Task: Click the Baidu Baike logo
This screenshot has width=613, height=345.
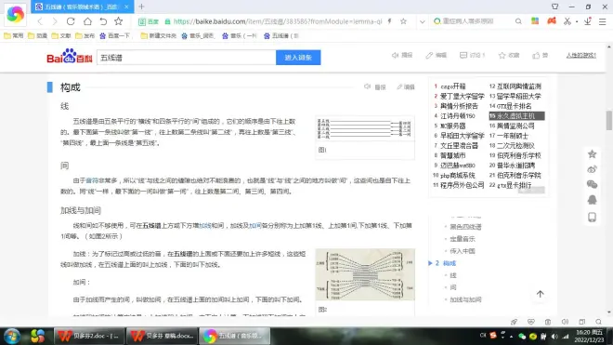Action: (70, 57)
